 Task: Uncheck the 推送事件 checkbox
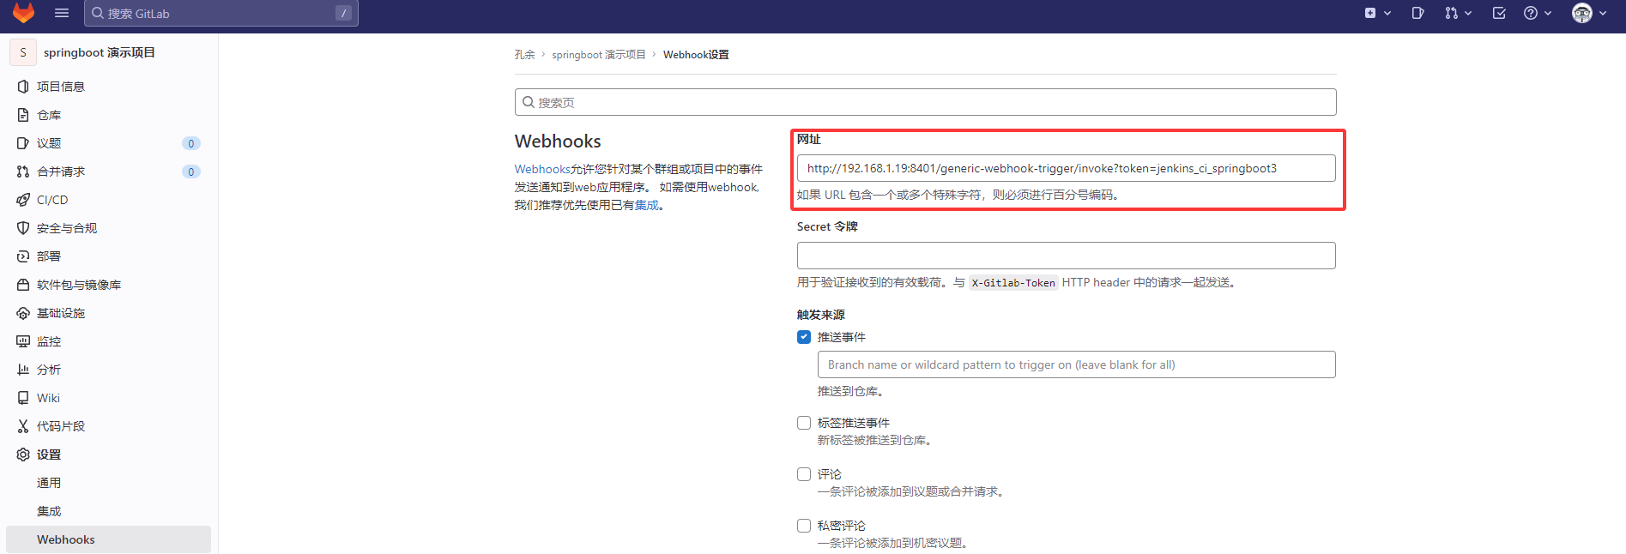pyautogui.click(x=804, y=337)
